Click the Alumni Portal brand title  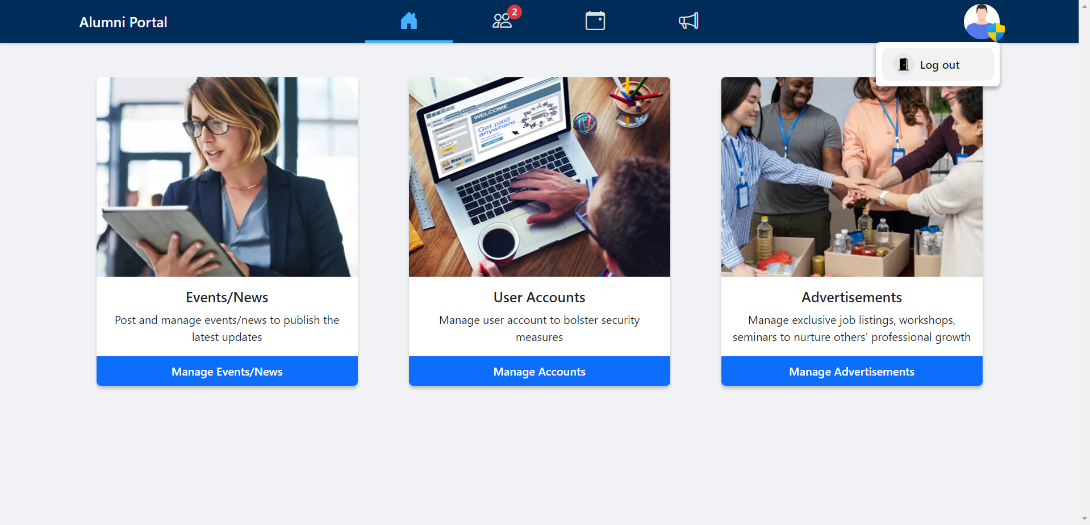point(123,22)
